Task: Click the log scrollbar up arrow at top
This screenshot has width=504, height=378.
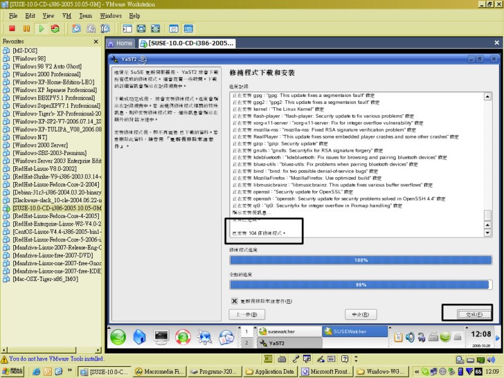Action: click(488, 96)
